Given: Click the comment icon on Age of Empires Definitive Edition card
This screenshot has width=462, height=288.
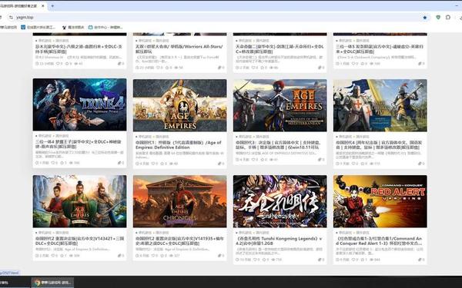Looking at the screenshot, I should (x=219, y=164).
